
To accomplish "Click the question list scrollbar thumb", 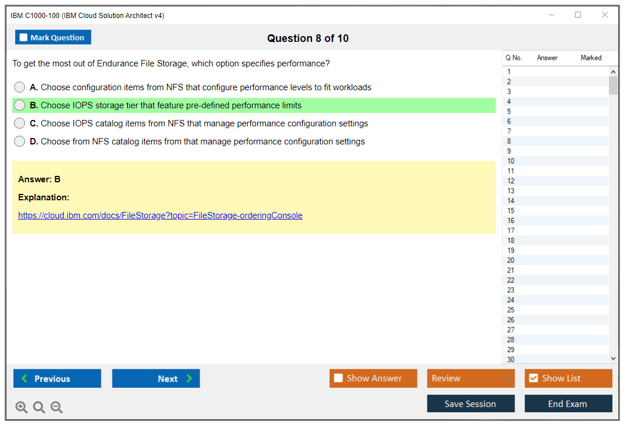I will [x=613, y=86].
